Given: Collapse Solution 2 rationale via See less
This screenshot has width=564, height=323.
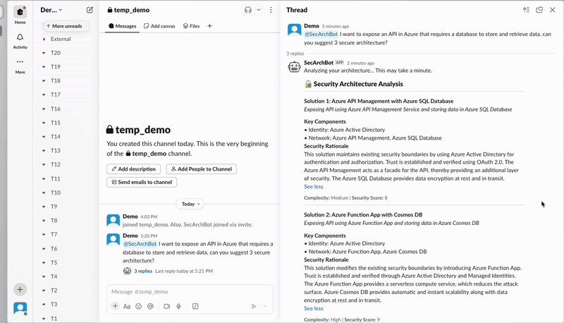Looking at the screenshot, I should pyautogui.click(x=314, y=308).
